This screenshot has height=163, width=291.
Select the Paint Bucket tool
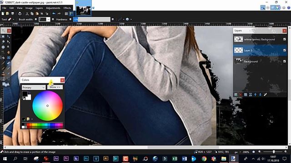[x=3, y=58]
